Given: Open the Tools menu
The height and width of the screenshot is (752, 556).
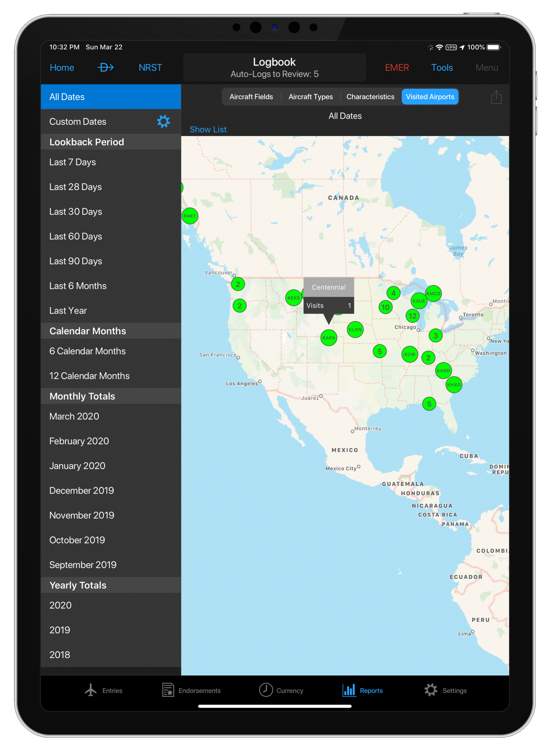Looking at the screenshot, I should click(x=442, y=68).
